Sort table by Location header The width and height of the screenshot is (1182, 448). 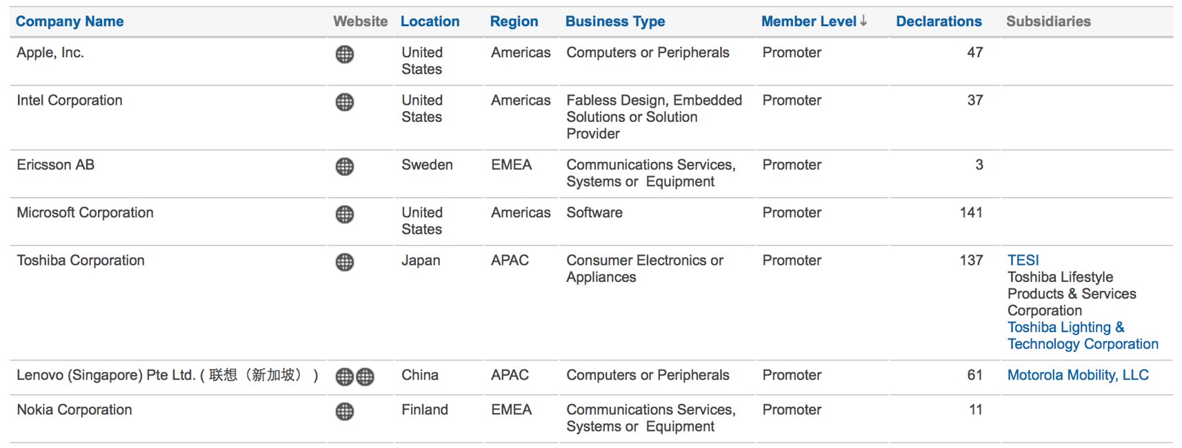(x=430, y=21)
